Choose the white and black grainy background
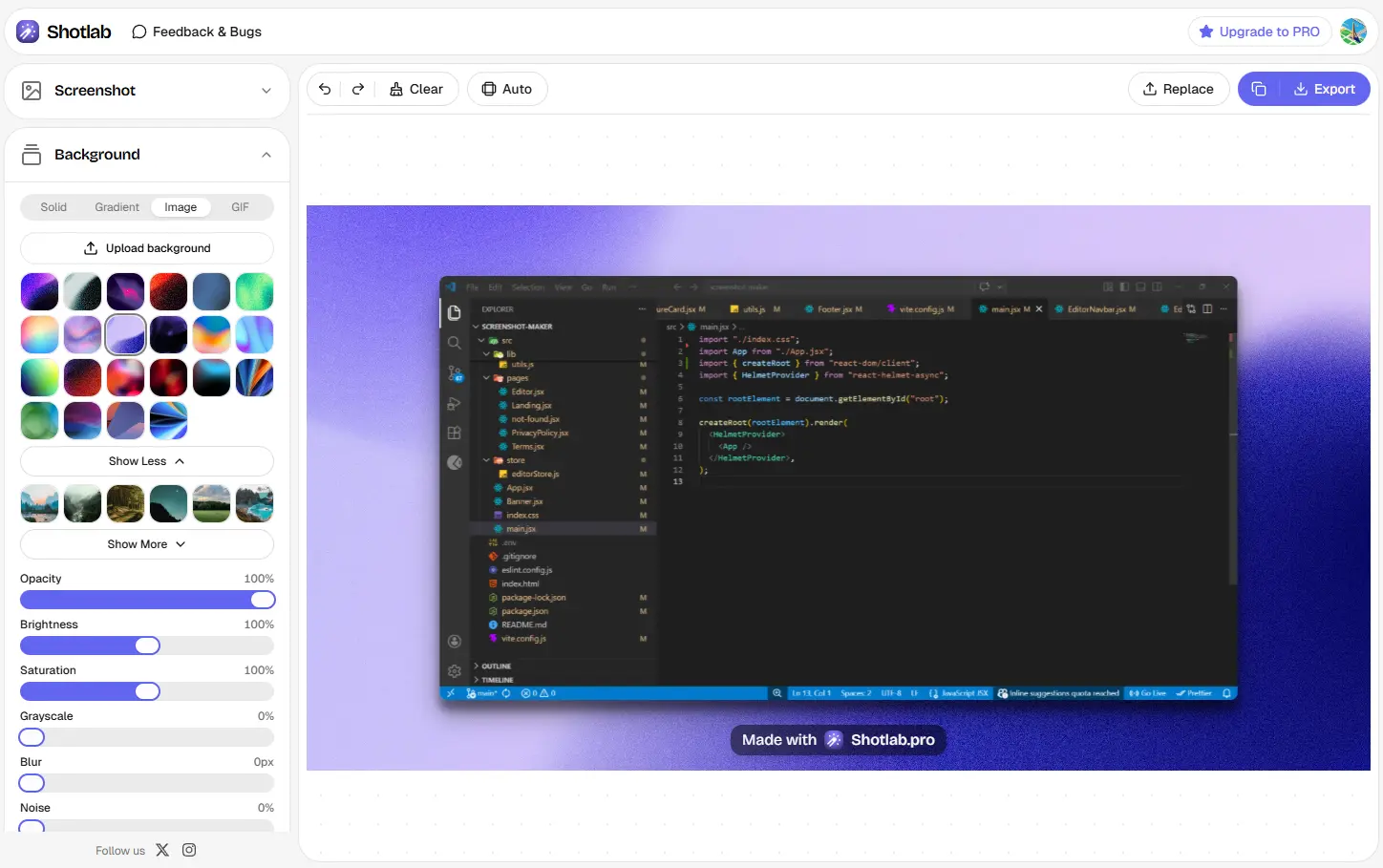The image size is (1383, 868). click(x=82, y=291)
